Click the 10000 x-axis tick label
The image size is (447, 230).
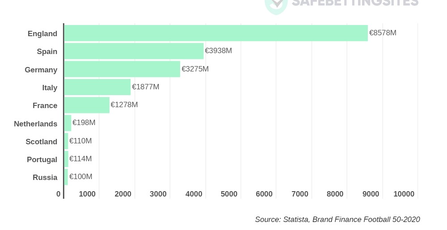[x=404, y=194]
